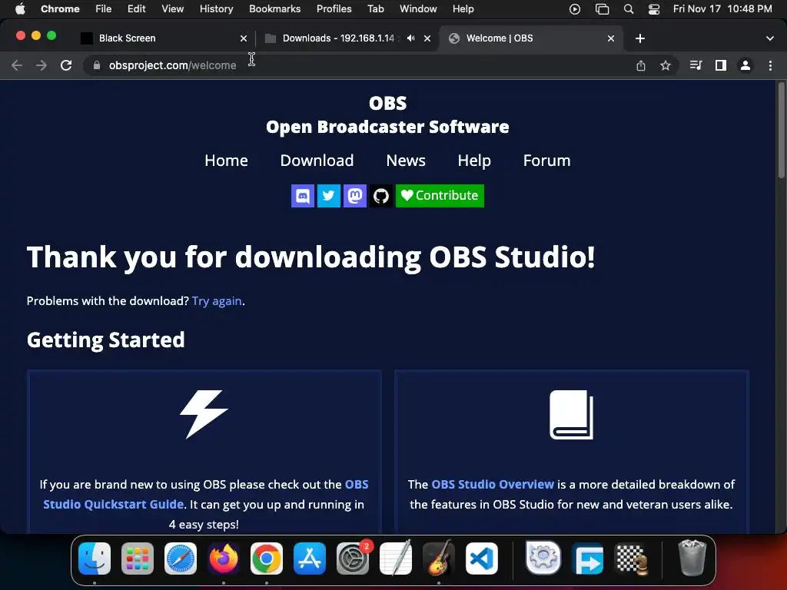Open the Apple menu
This screenshot has height=590, width=787.
click(20, 9)
